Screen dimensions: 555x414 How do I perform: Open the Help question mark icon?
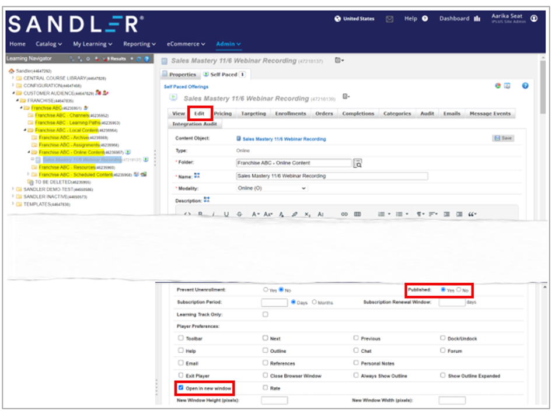[x=425, y=19]
